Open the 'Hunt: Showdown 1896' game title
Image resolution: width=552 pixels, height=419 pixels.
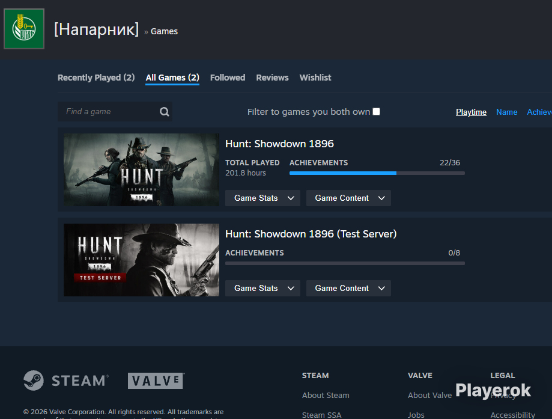(x=279, y=144)
